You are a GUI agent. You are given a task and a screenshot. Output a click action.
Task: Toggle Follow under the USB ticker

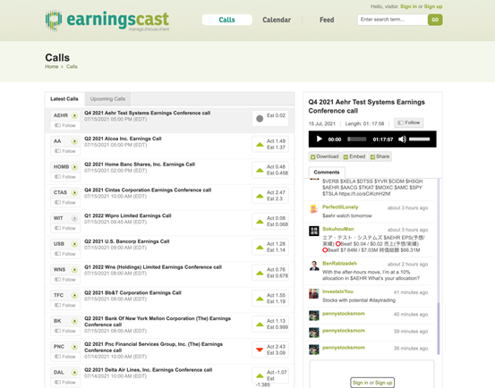pyautogui.click(x=65, y=254)
